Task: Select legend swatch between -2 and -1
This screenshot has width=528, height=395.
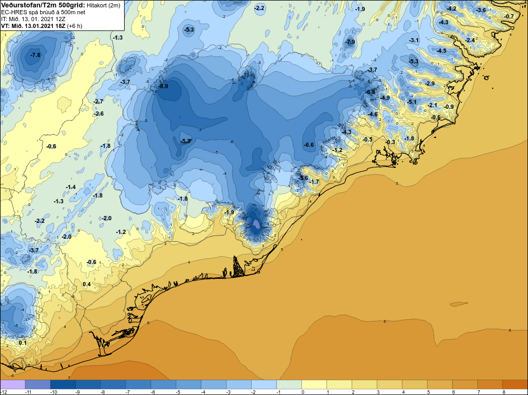Action: click(x=264, y=384)
